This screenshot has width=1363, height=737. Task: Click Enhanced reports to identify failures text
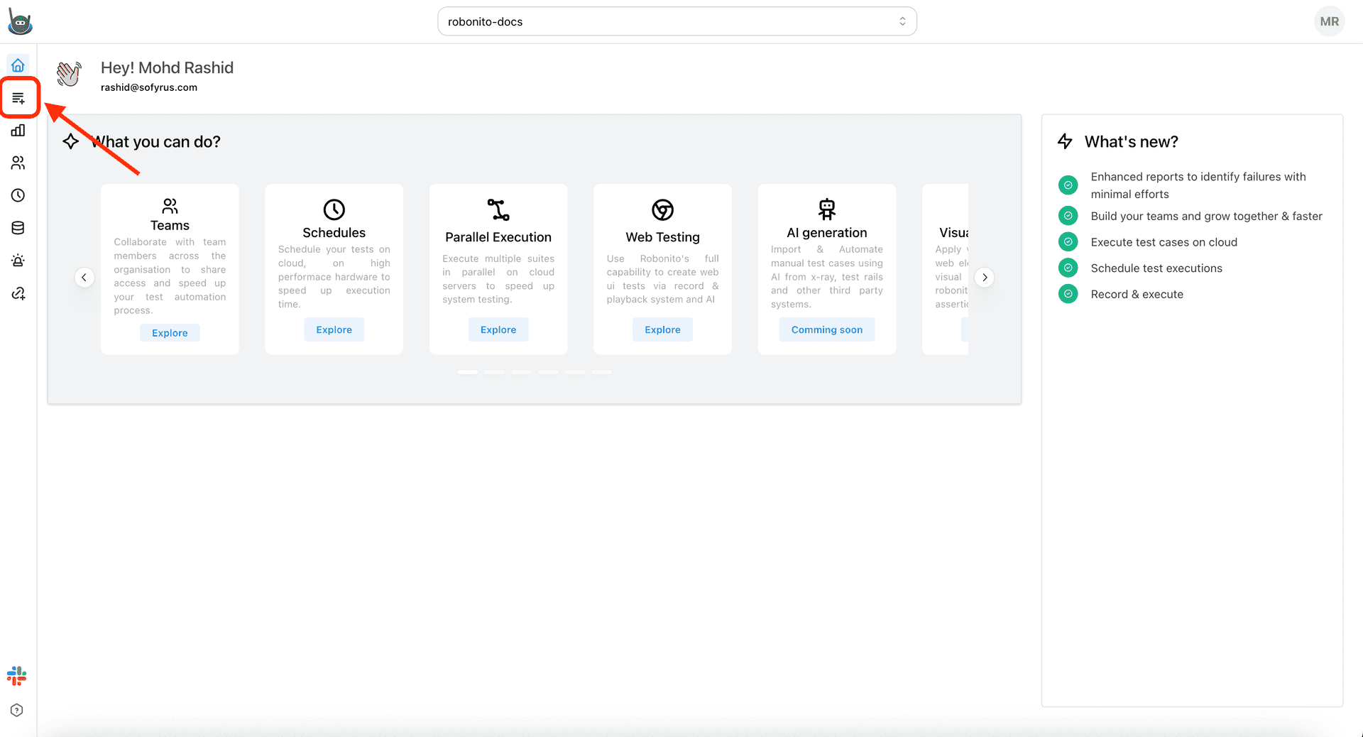coord(1198,185)
